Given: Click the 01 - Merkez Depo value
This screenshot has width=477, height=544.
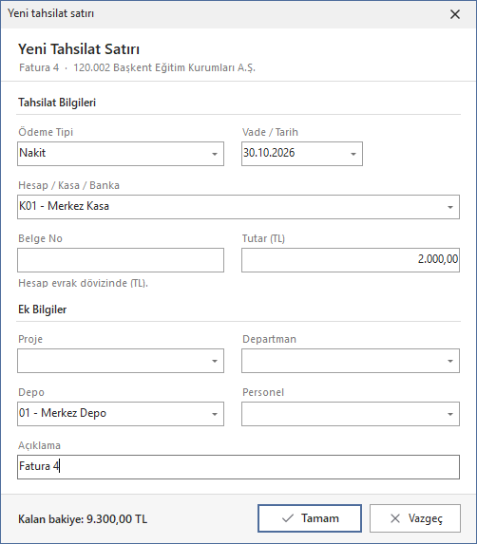Looking at the screenshot, I should pyautogui.click(x=63, y=413).
